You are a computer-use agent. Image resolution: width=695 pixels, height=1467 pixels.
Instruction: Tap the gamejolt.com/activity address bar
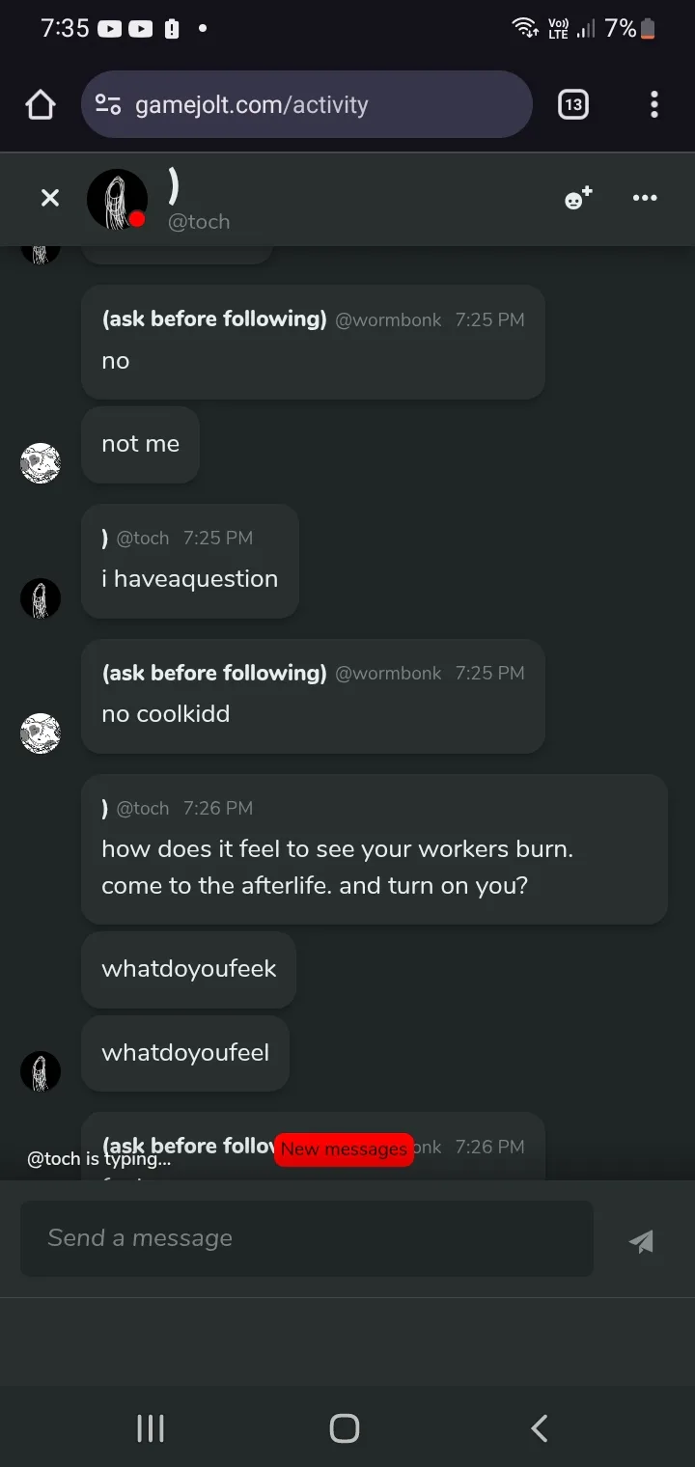(x=319, y=104)
